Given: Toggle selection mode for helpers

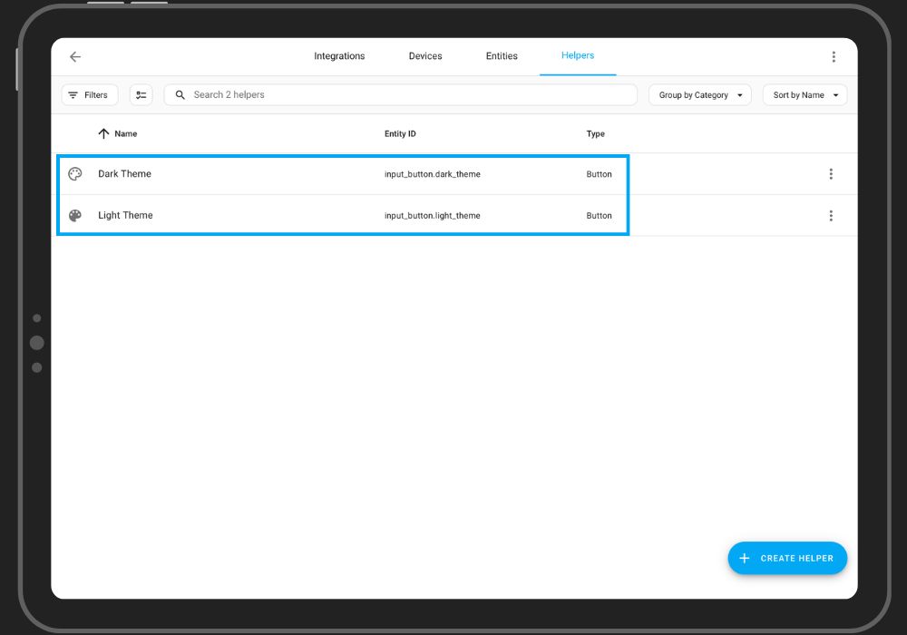Looking at the screenshot, I should coord(141,95).
